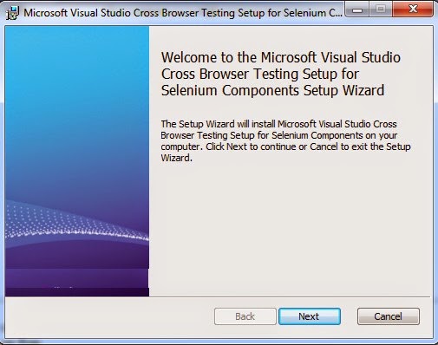438x345 pixels.
Task: Click the 'Welcome to the Microsoft Visual Studio' heading
Action: point(281,74)
